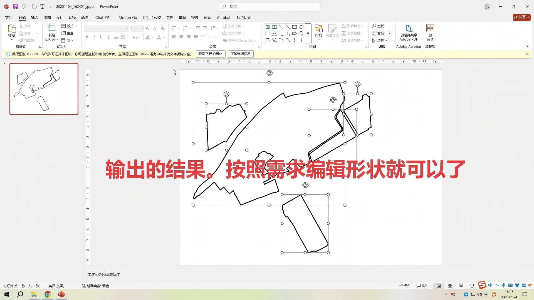Click the freeform scribble shape icon
Viewport: 534px width, 300px height.
(x=274, y=40)
